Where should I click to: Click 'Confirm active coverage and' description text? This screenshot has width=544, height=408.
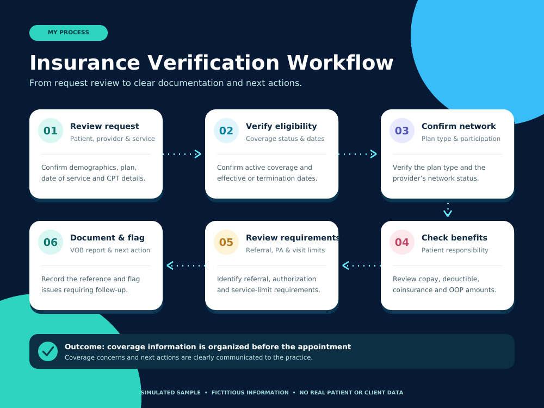point(265,168)
